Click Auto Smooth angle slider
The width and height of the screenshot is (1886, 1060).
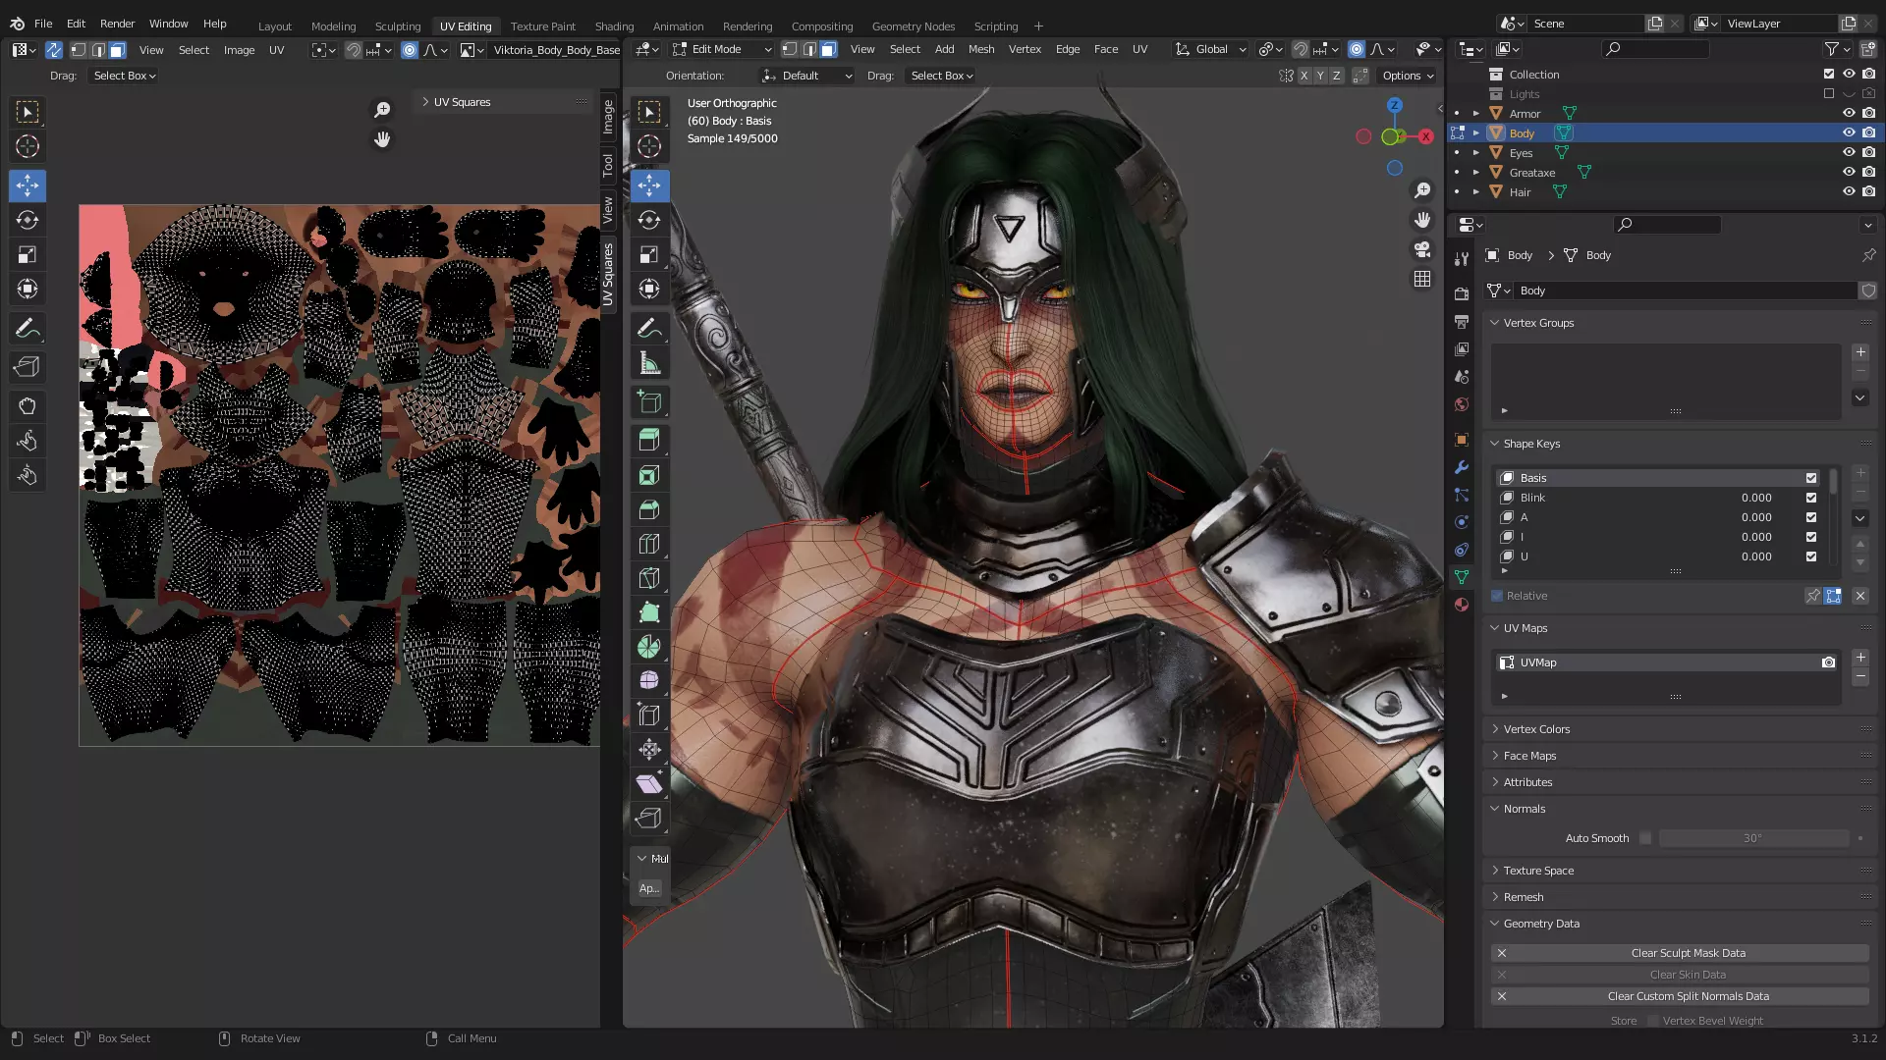coord(1753,838)
